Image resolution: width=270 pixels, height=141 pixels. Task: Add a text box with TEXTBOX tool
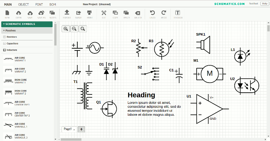click(178, 14)
